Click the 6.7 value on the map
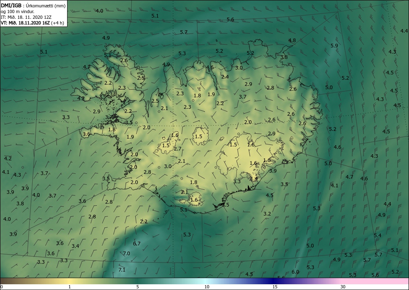This screenshot has height=290, width=409. (137, 244)
